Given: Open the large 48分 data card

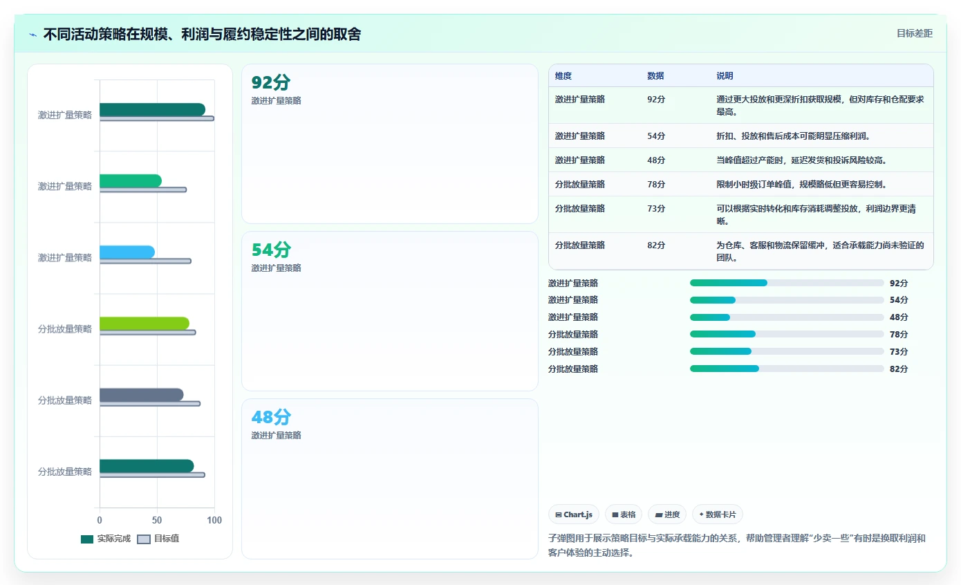Looking at the screenshot, I should [x=389, y=479].
